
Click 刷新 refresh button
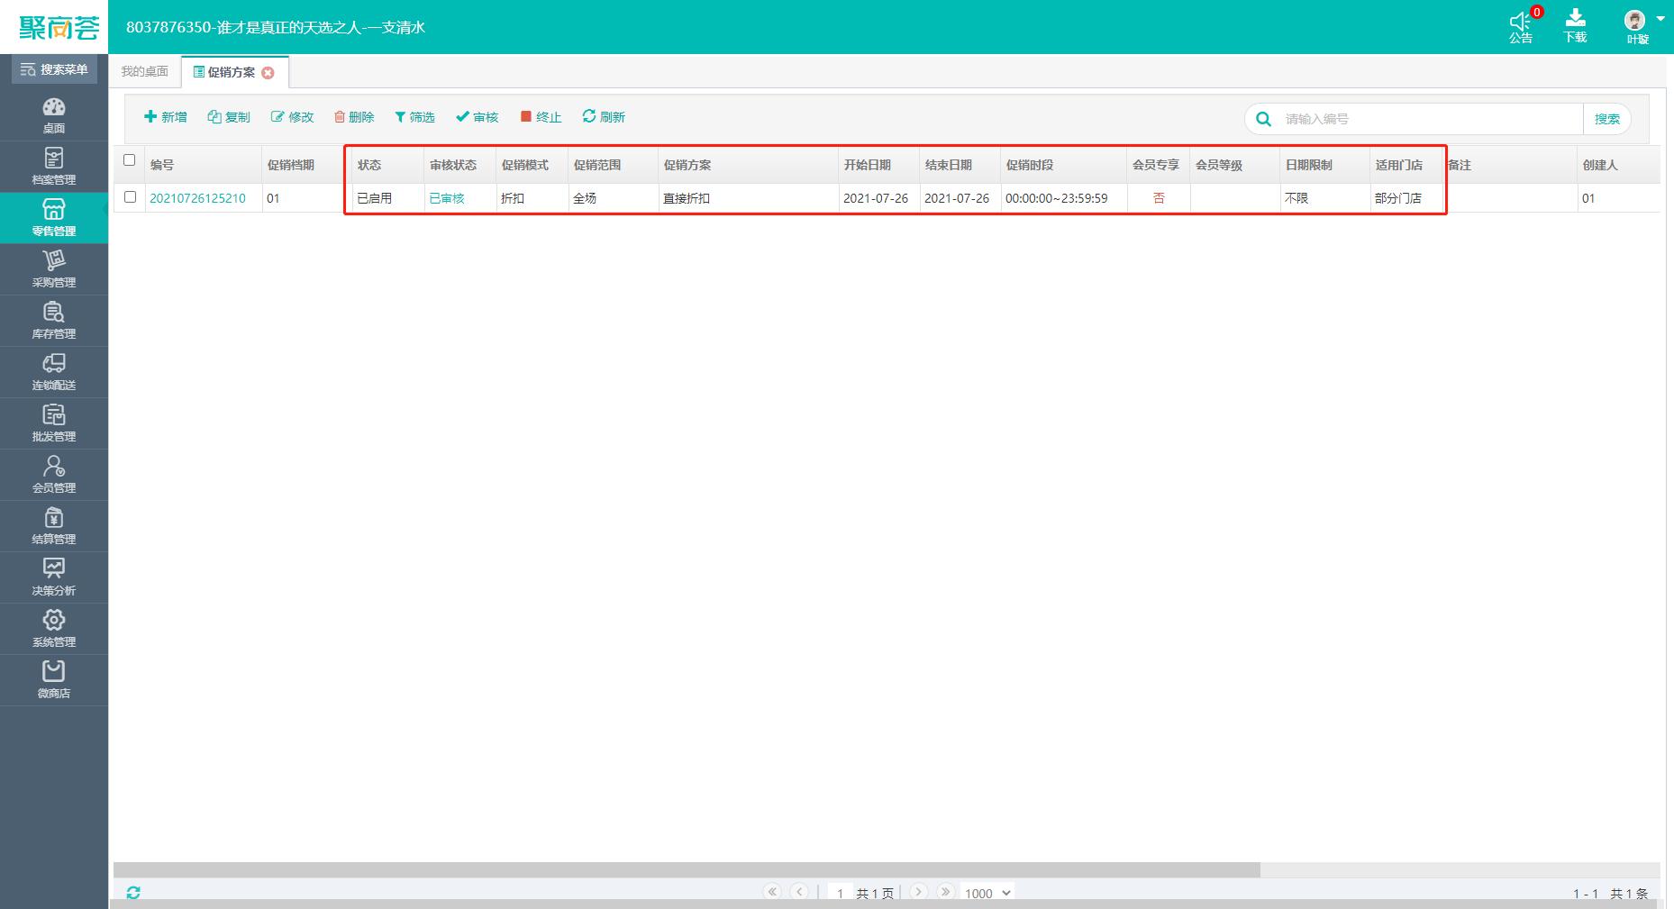604,117
